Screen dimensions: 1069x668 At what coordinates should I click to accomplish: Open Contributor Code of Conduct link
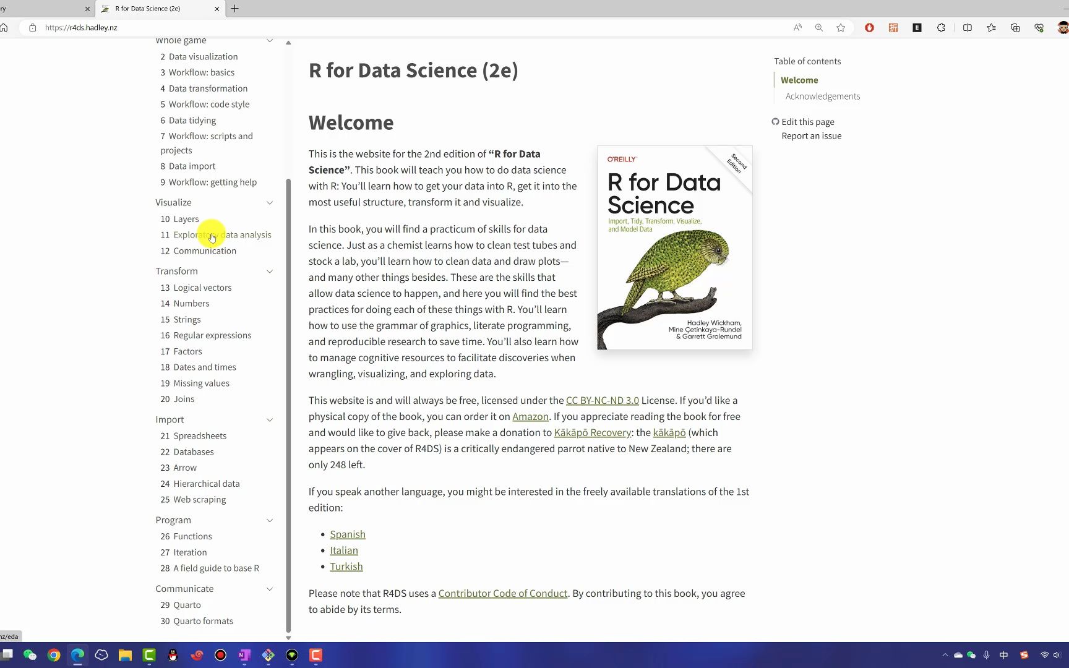coord(503,594)
